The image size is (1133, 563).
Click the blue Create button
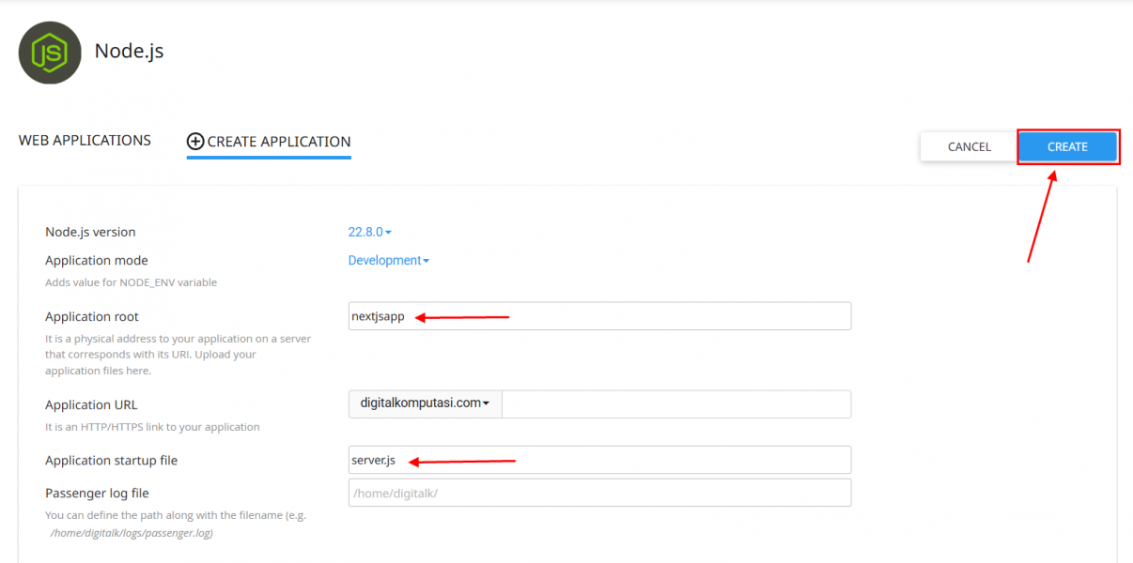(1068, 147)
